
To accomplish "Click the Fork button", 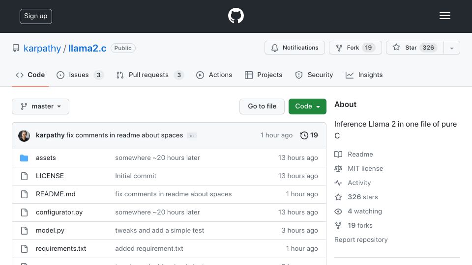I will pyautogui.click(x=355, y=48).
